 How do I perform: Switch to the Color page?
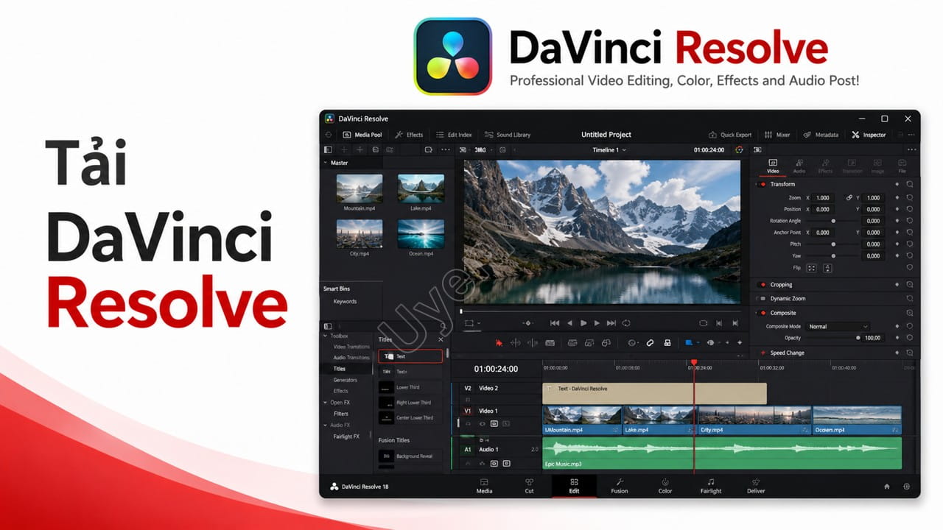coord(665,486)
